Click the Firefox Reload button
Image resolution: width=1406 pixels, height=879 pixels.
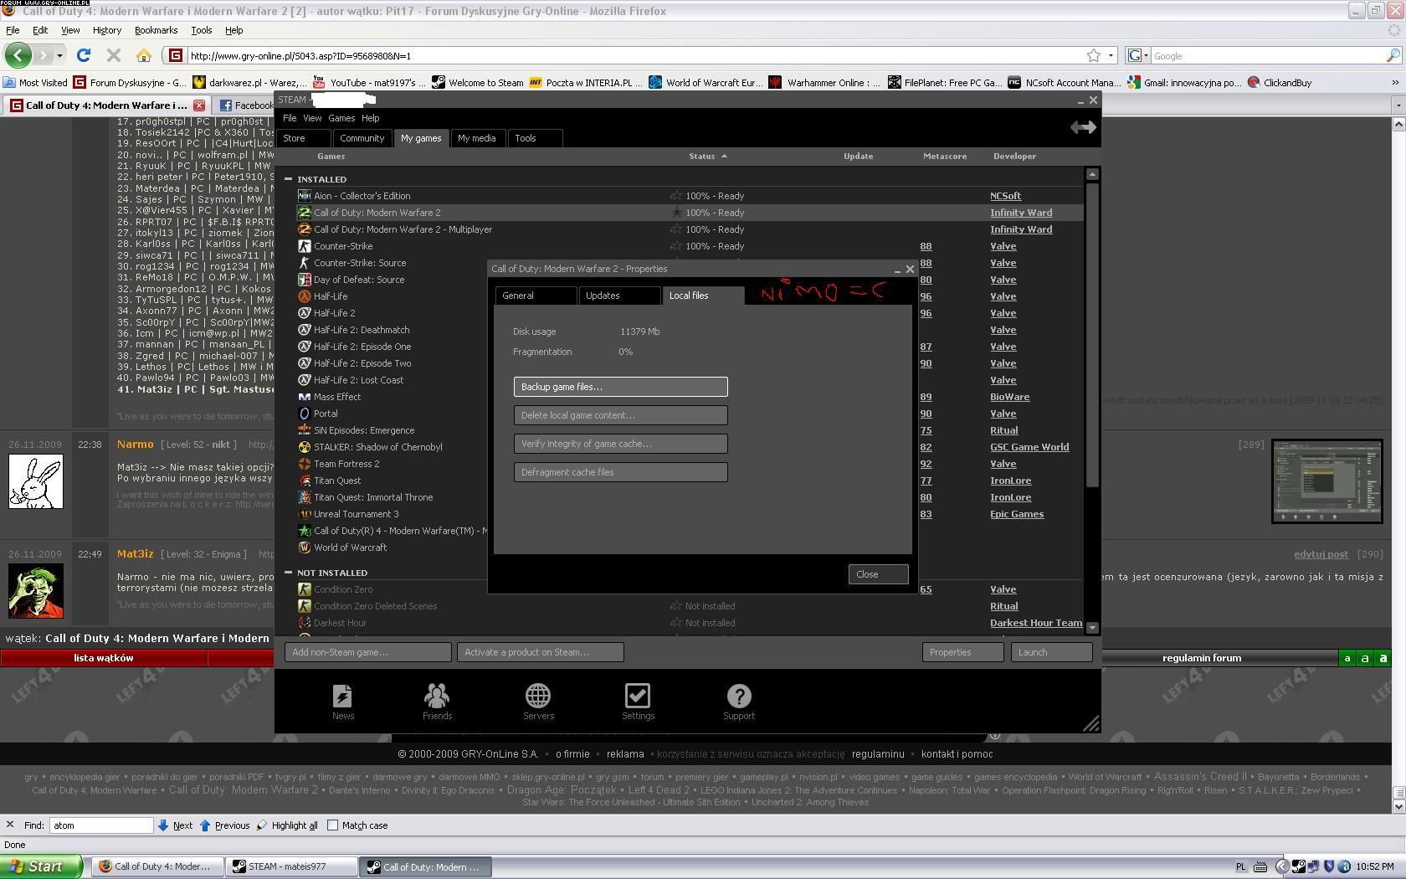click(x=83, y=56)
